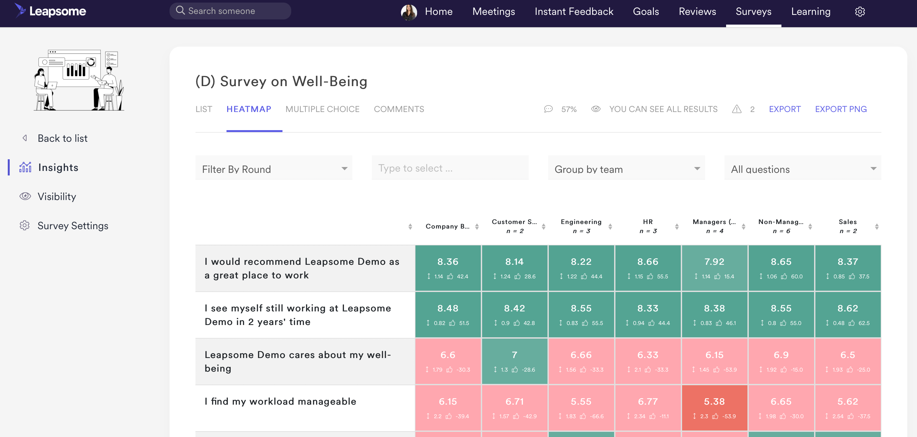Click Back to list
The width and height of the screenshot is (917, 437).
pyautogui.click(x=62, y=138)
